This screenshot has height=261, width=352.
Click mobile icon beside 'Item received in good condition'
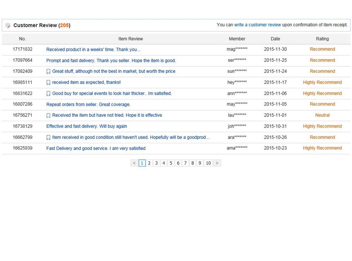click(49, 138)
